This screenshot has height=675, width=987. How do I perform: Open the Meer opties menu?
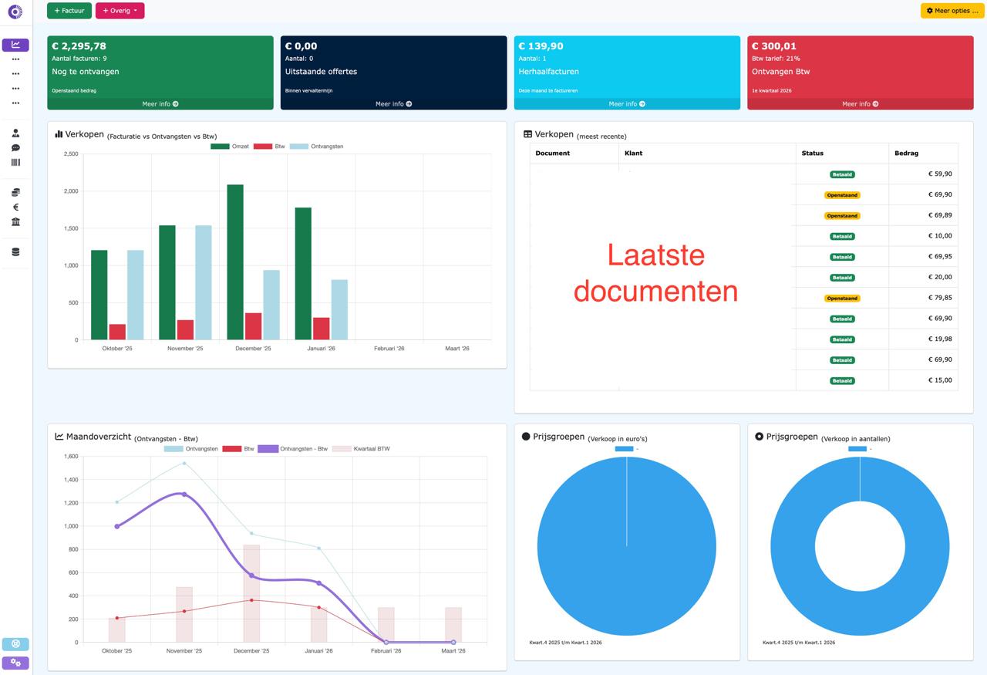click(x=951, y=11)
